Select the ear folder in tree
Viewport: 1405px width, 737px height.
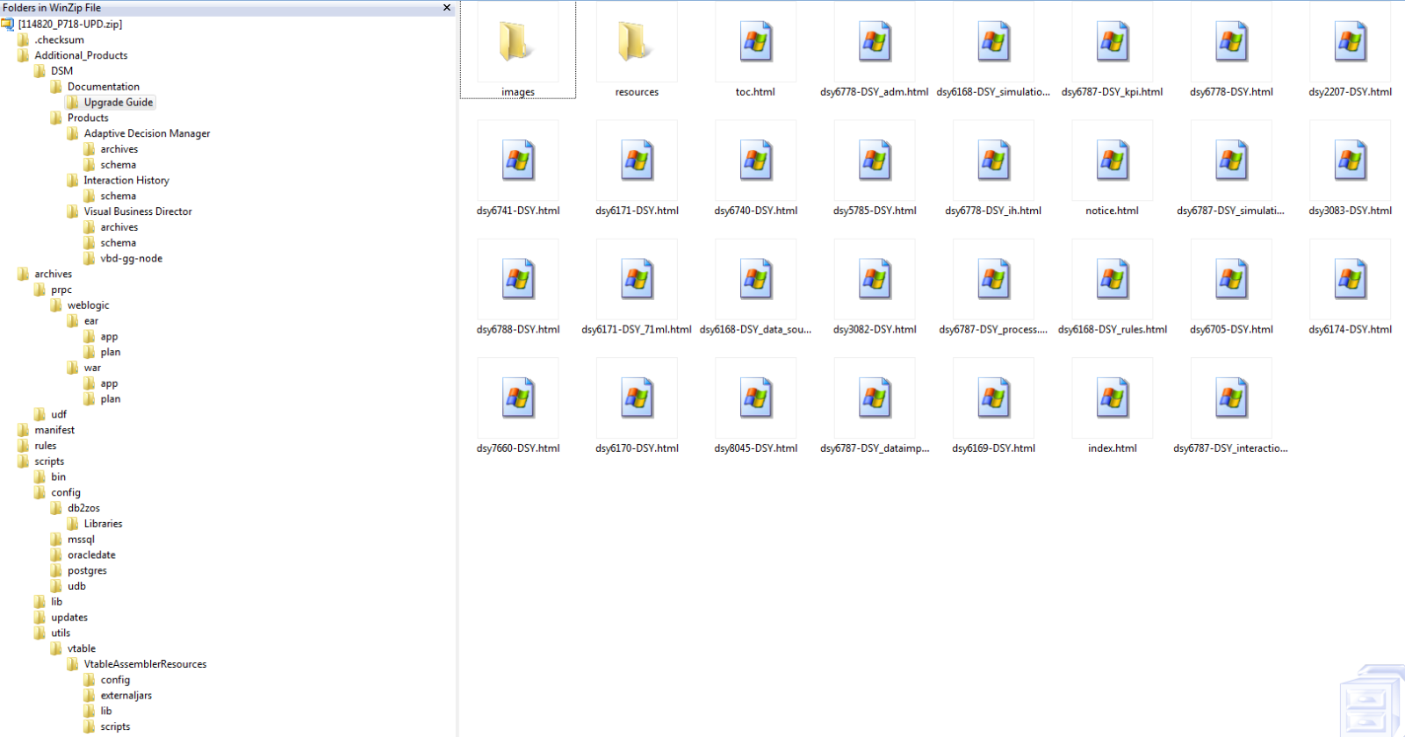pyautogui.click(x=91, y=321)
